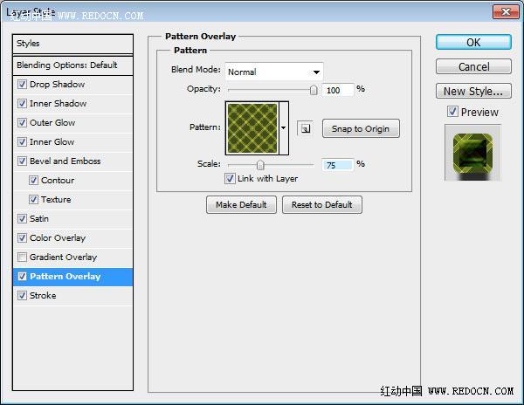The image size is (524, 405).
Task: Select Gradient Overlay settings label
Action: click(x=63, y=257)
